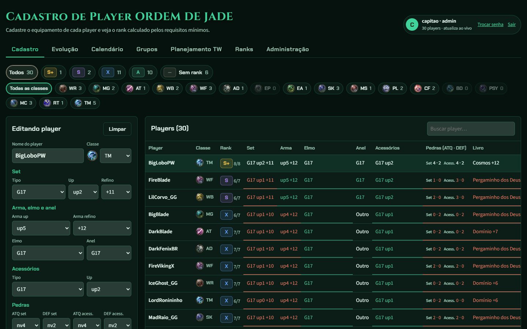Click the AD class filter icon
Viewport: 527px width, 329px height.
[x=227, y=88]
